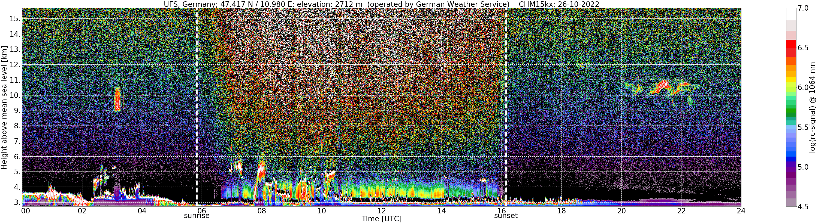
Task: Click x-axis tick label "14"
Action: tap(441, 211)
